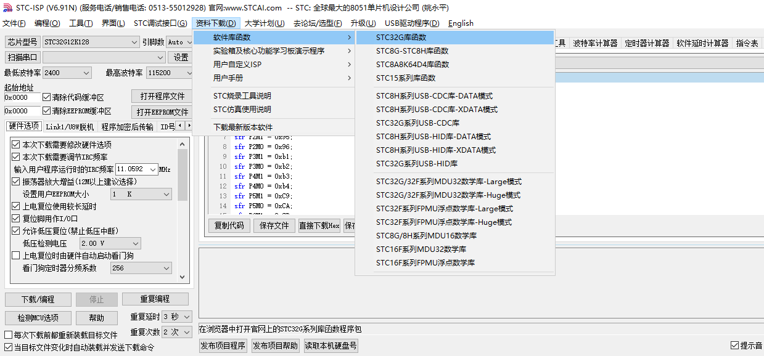Viewport: 764px width, 356px height.
Task: Click the 下载/编程 button
Action: [x=38, y=299]
